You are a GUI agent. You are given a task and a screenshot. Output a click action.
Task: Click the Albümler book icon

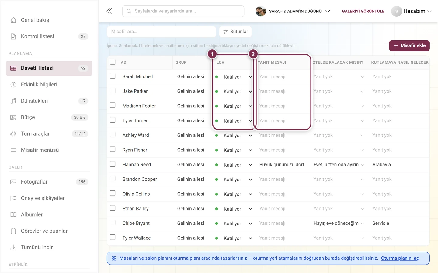tap(13, 215)
